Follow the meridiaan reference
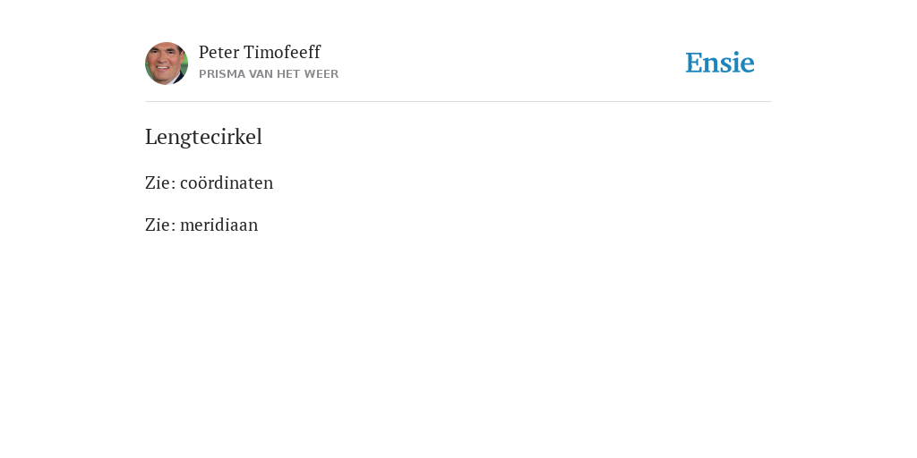This screenshot has width=917, height=458. tap(219, 225)
